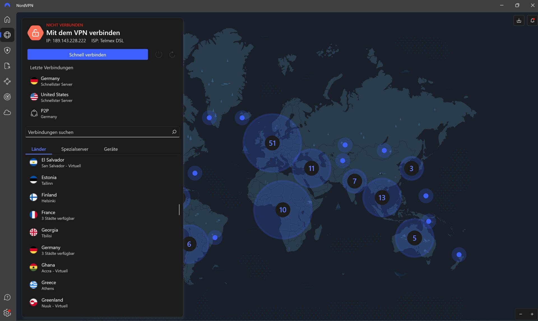
Task: Select Greece Athens from the list
Action: point(102,285)
